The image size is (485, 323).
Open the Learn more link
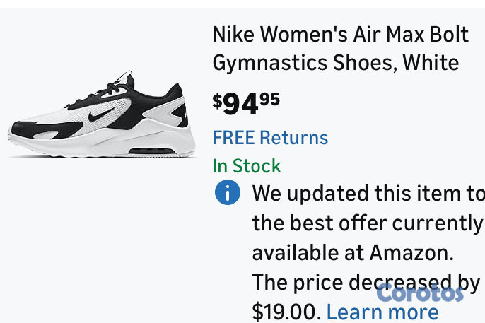click(x=382, y=312)
